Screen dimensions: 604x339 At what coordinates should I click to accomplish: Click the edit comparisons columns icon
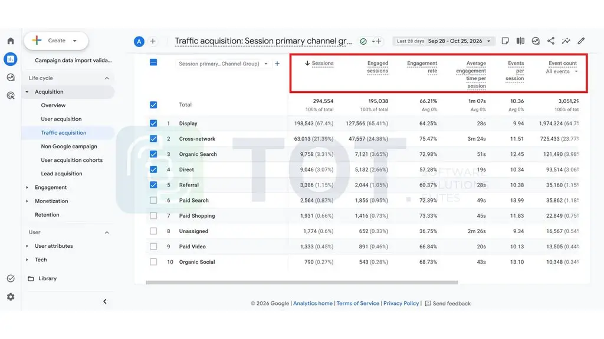(520, 41)
